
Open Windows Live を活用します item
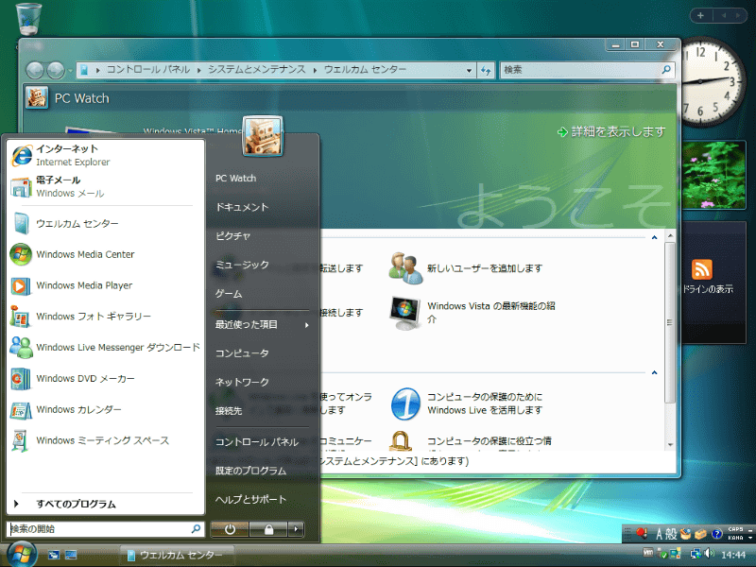(467, 404)
